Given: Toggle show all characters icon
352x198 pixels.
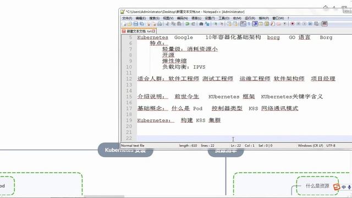Looking at the screenshot, I should coord(249,24).
